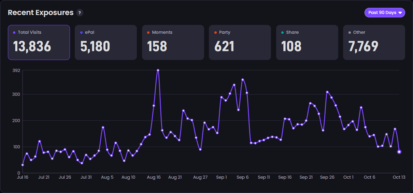Screen dimensions: 413x193
Task: Click the Jul 21 x-axis label
Action: tap(44, 177)
